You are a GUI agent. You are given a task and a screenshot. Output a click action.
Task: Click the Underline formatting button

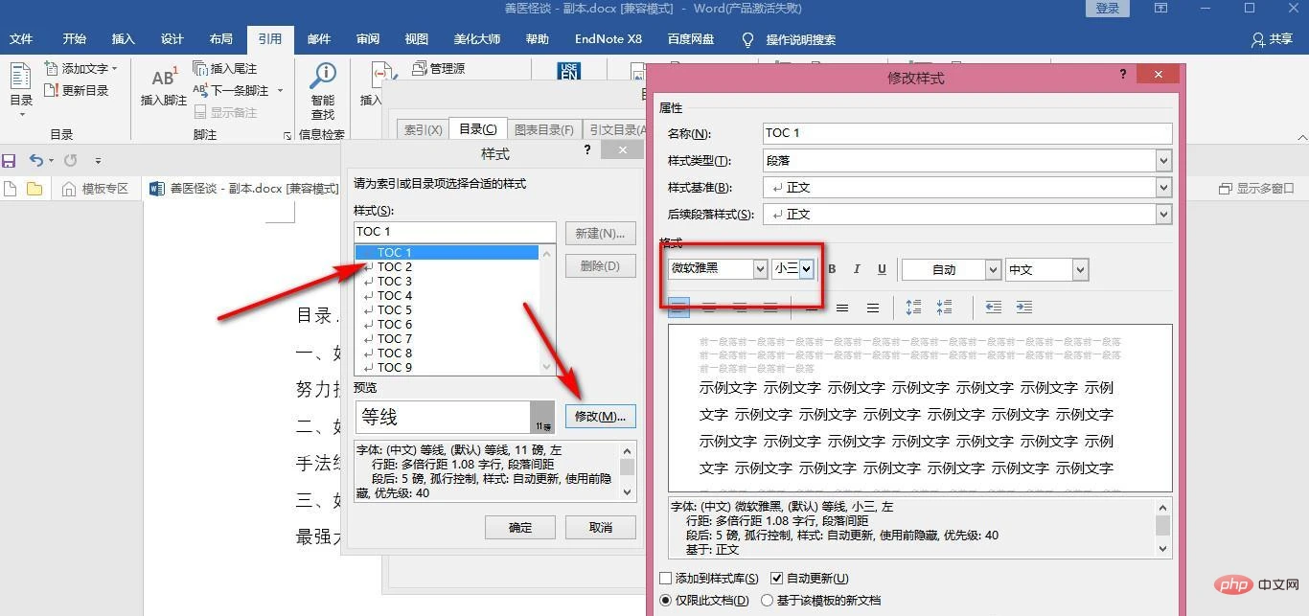click(882, 269)
